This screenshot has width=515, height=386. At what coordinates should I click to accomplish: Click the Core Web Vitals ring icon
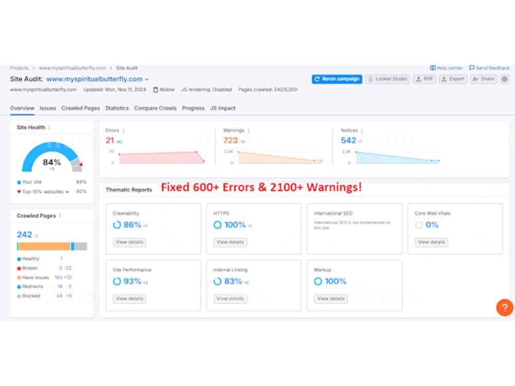tap(419, 225)
